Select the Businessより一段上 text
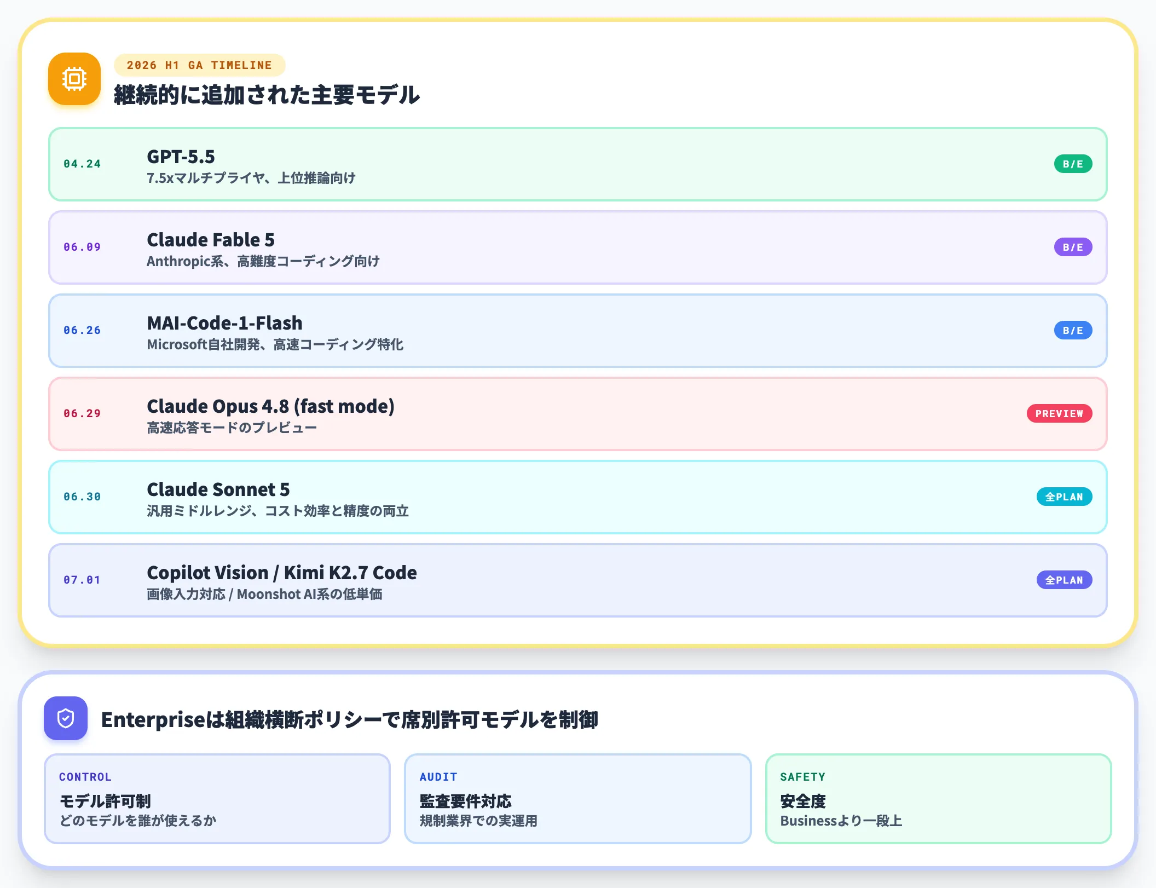 coord(841,821)
